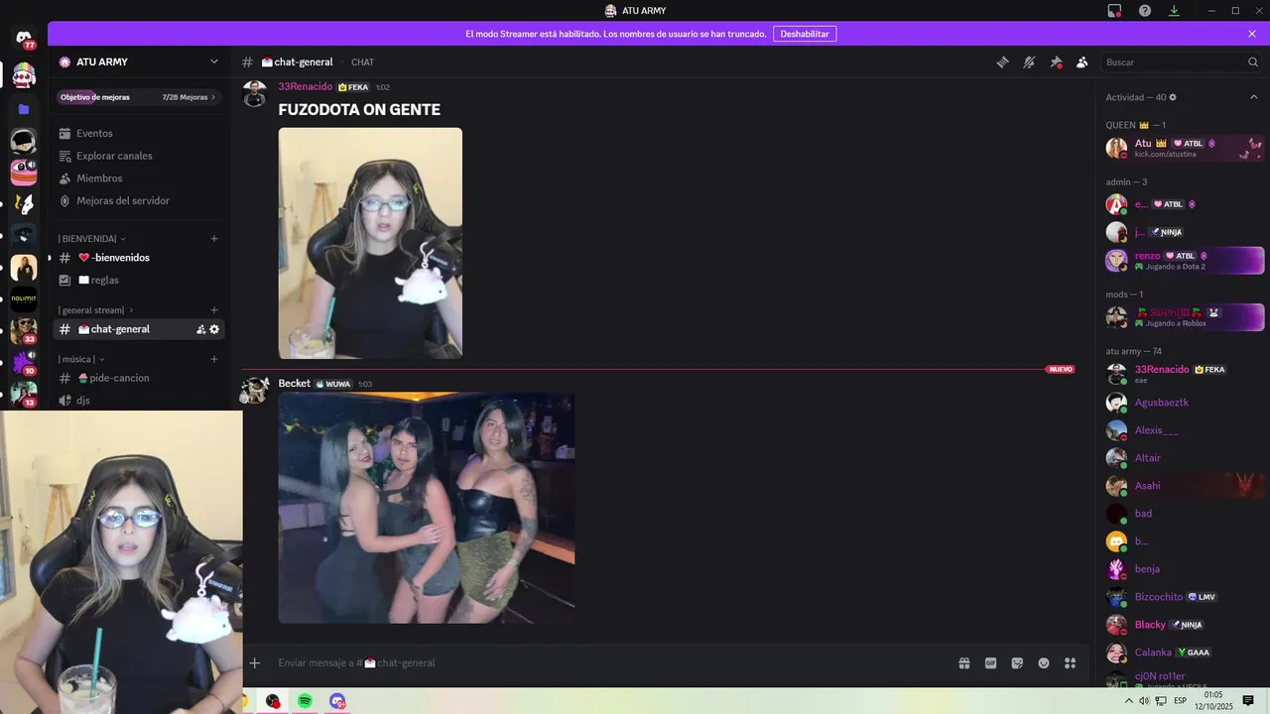Image resolution: width=1270 pixels, height=714 pixels.
Task: Open benja member profile
Action: coord(1184,569)
